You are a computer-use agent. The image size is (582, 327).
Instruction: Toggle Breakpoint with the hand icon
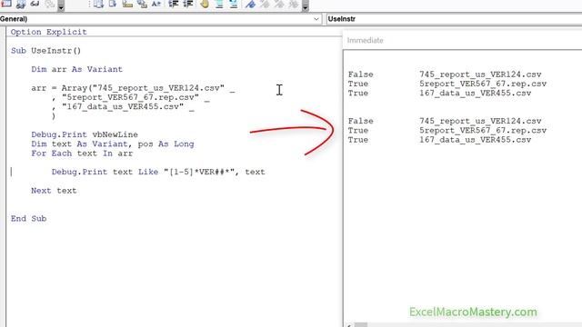click(204, 4)
